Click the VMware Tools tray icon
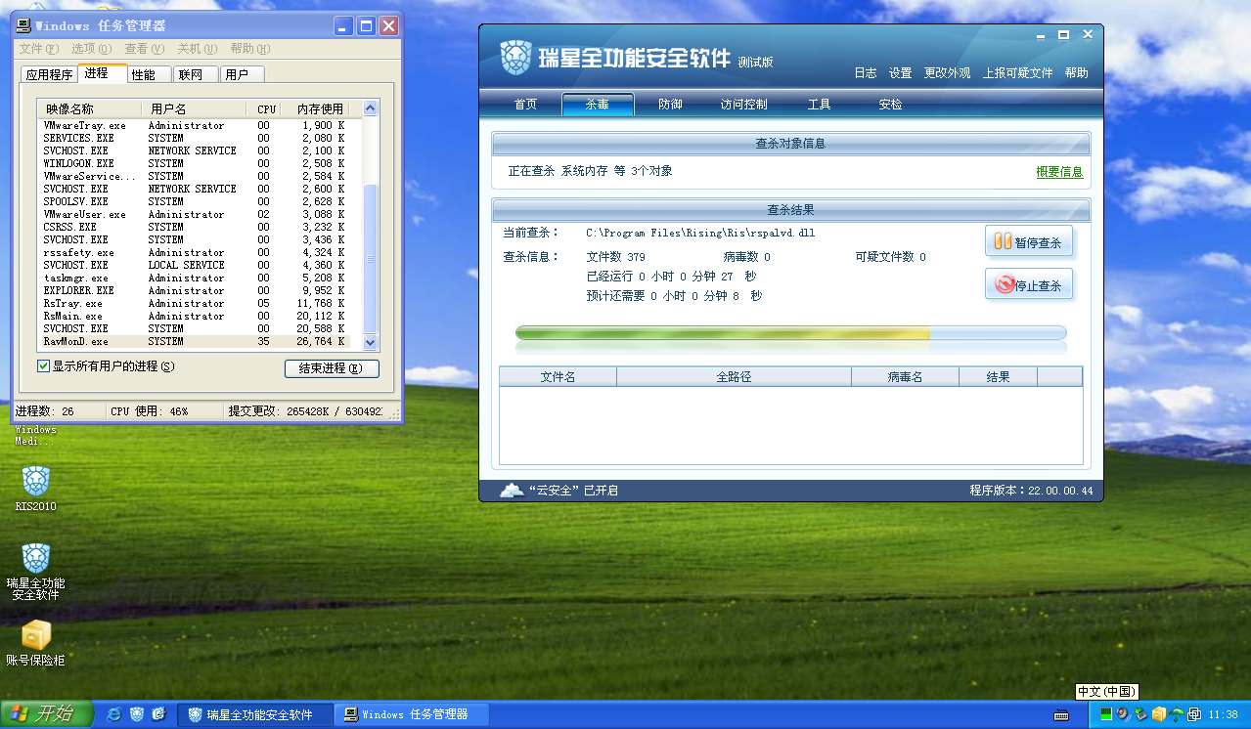The image size is (1251, 729). coord(1193,714)
